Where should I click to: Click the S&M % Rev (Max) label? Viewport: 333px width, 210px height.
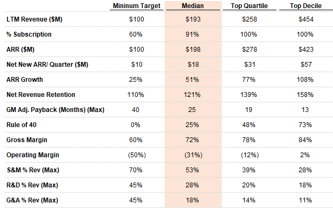point(33,170)
